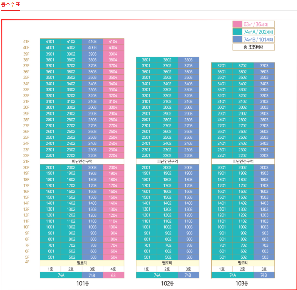Select unit 4101 in 101동

click(x=50, y=42)
